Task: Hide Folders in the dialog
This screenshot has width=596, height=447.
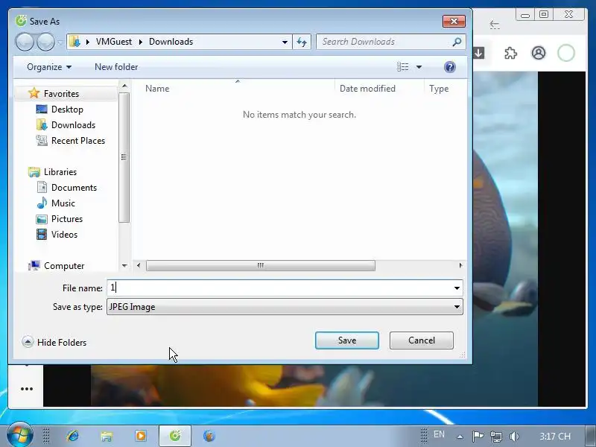Action: (54, 343)
